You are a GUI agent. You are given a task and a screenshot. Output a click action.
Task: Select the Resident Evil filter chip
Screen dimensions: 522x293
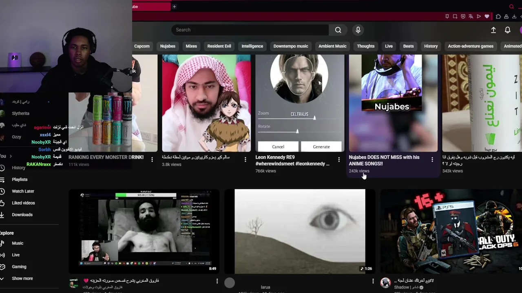coord(219,46)
